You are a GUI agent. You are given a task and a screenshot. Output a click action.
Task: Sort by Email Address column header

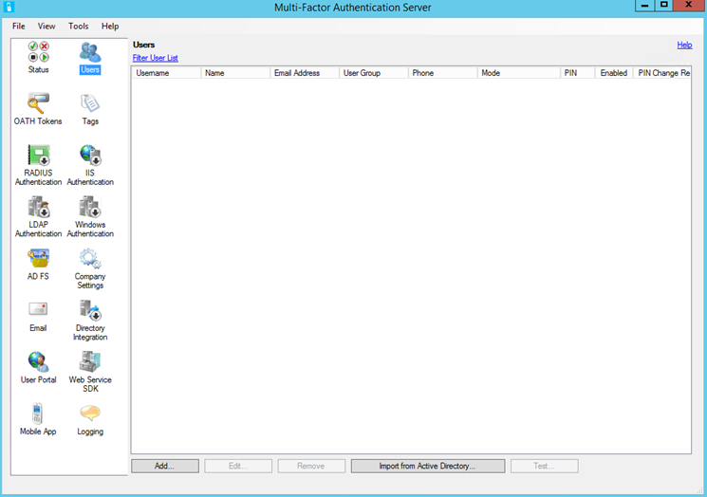305,73
